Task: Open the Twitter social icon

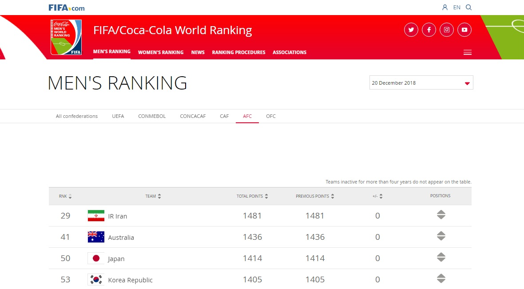Action: click(411, 30)
